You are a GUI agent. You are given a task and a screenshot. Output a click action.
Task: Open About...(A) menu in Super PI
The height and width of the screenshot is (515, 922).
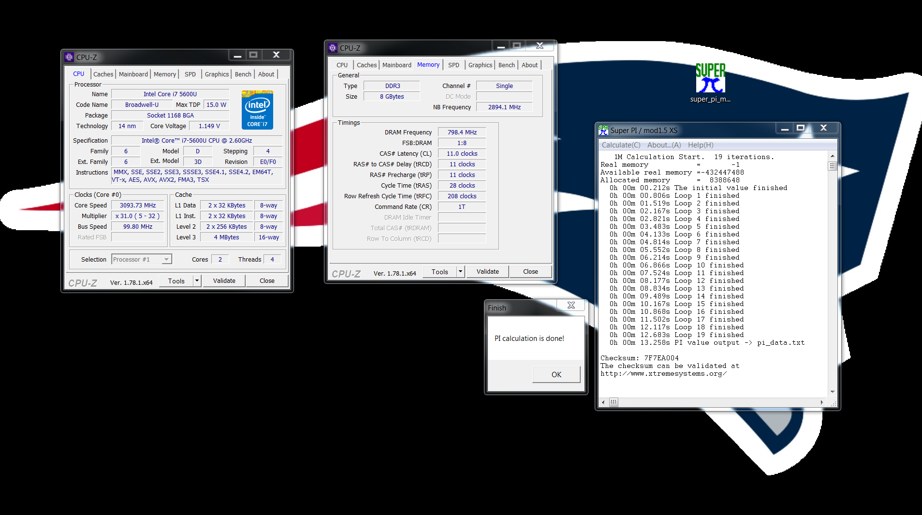pos(664,145)
